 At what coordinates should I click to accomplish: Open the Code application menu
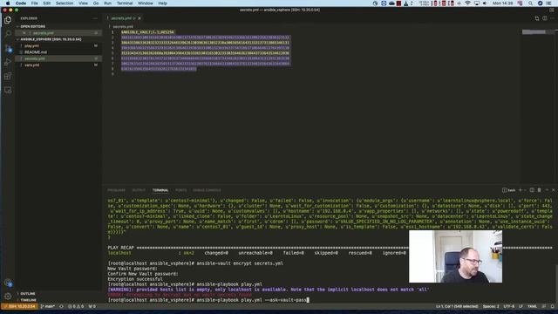pyautogui.click(x=21, y=3)
